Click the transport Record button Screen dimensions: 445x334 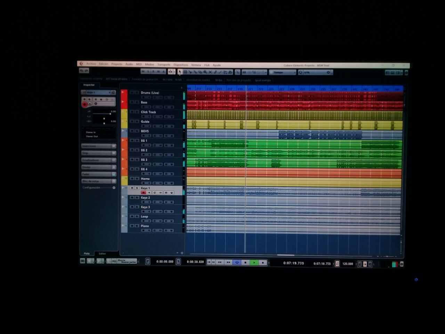pos(263,263)
